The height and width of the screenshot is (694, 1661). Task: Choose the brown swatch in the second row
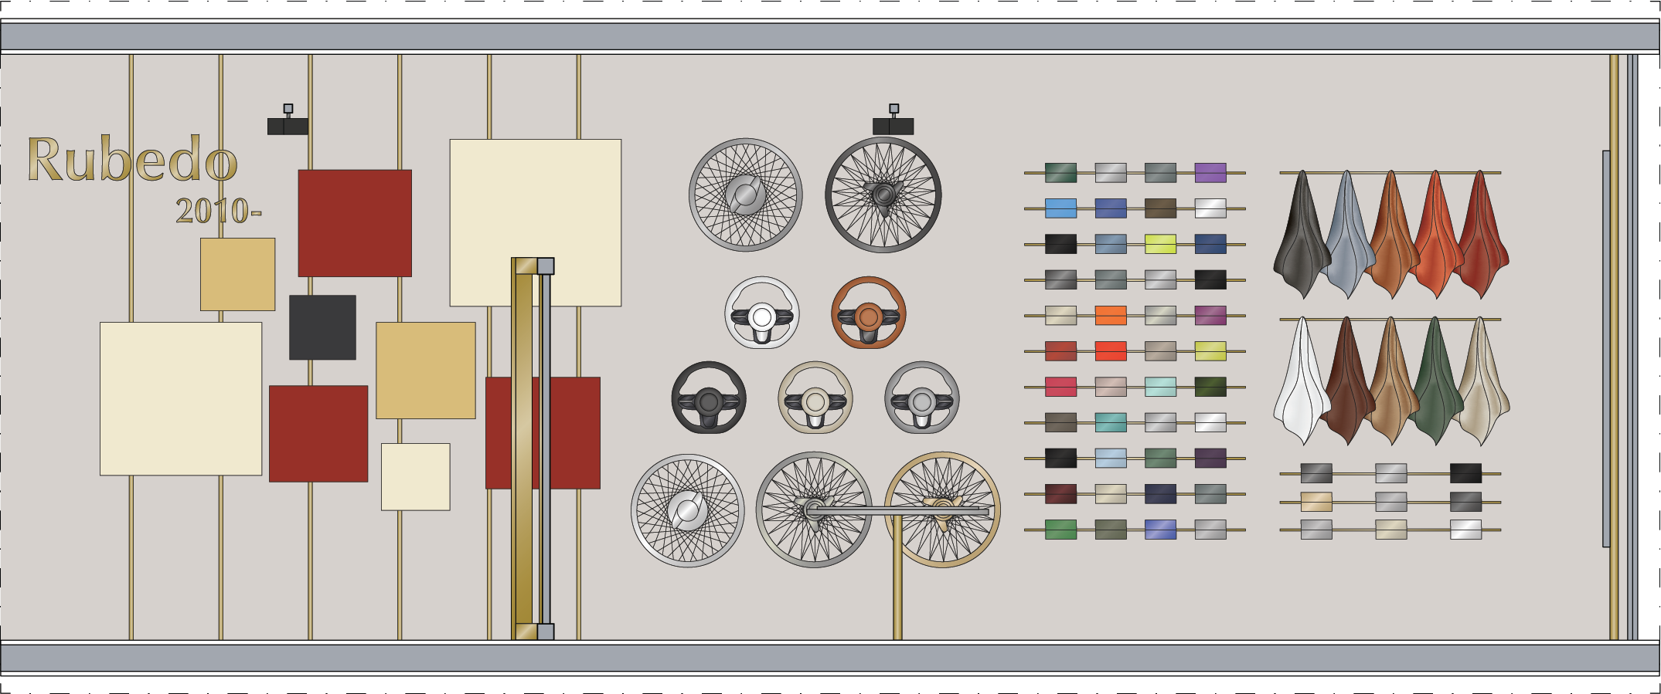(1160, 208)
